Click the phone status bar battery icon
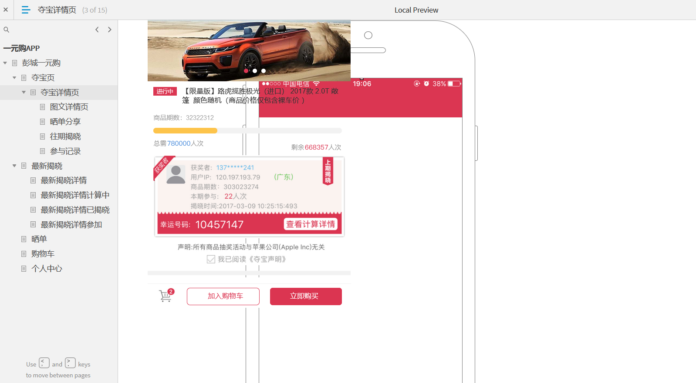Viewport: 696px width, 383px height. pyautogui.click(x=454, y=83)
